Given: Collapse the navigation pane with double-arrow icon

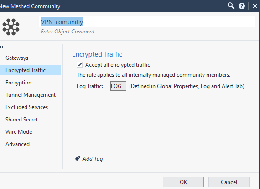Looking at the screenshot, I should 2,47.
